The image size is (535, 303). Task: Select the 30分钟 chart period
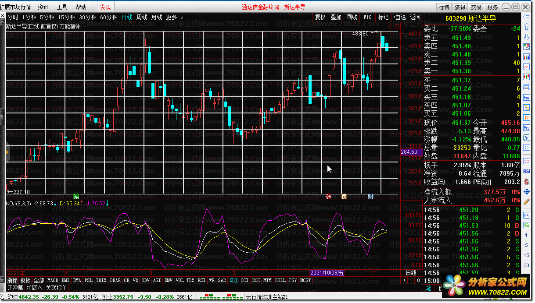click(x=88, y=17)
